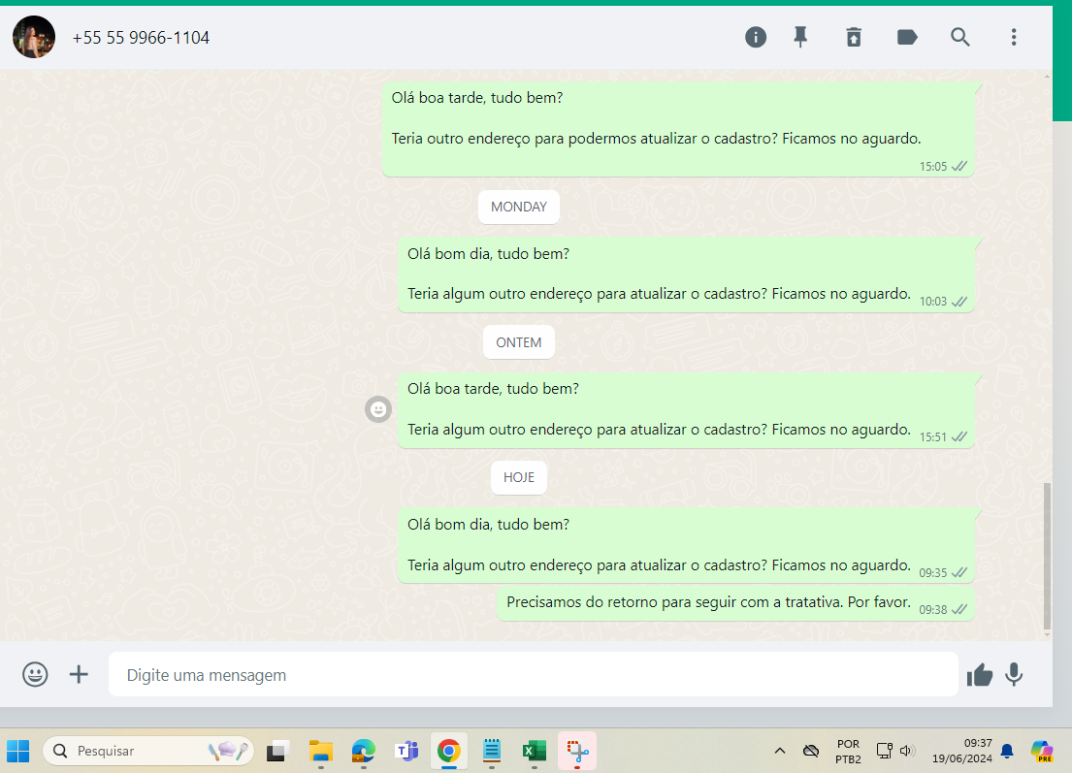Click the plus attach icon

click(x=79, y=675)
